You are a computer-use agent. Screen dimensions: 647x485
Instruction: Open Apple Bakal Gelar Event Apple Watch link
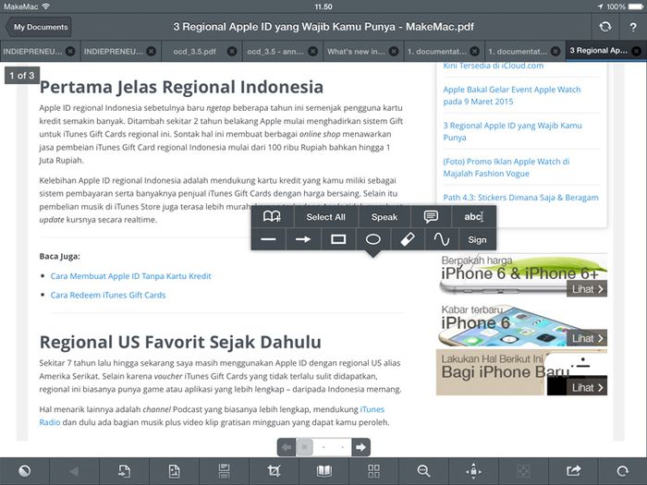(x=512, y=95)
